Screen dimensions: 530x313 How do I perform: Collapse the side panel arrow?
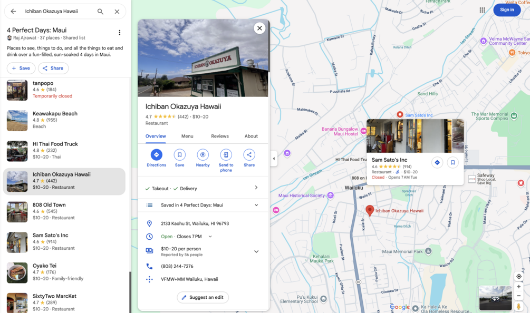(274, 159)
